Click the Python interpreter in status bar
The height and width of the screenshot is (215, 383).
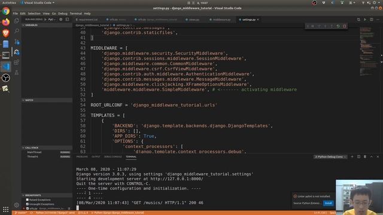[55, 213]
